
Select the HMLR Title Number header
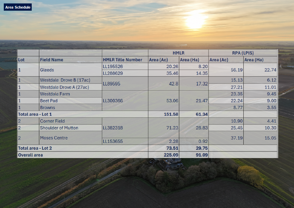pos(122,60)
